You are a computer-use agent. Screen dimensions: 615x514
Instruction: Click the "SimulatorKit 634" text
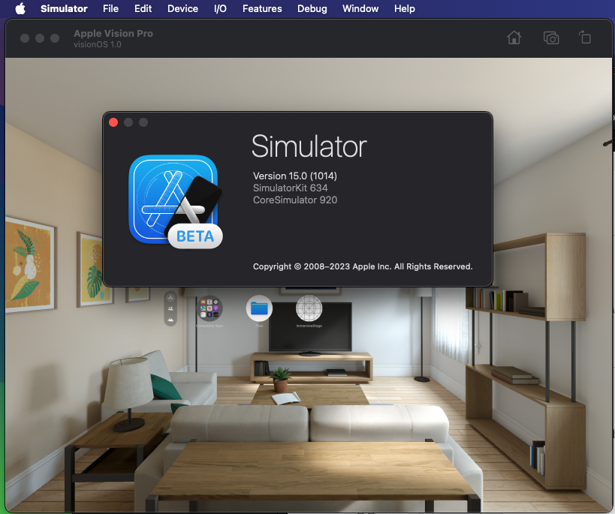(x=291, y=188)
